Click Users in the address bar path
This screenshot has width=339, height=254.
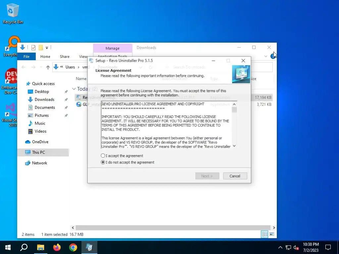[x=70, y=67]
